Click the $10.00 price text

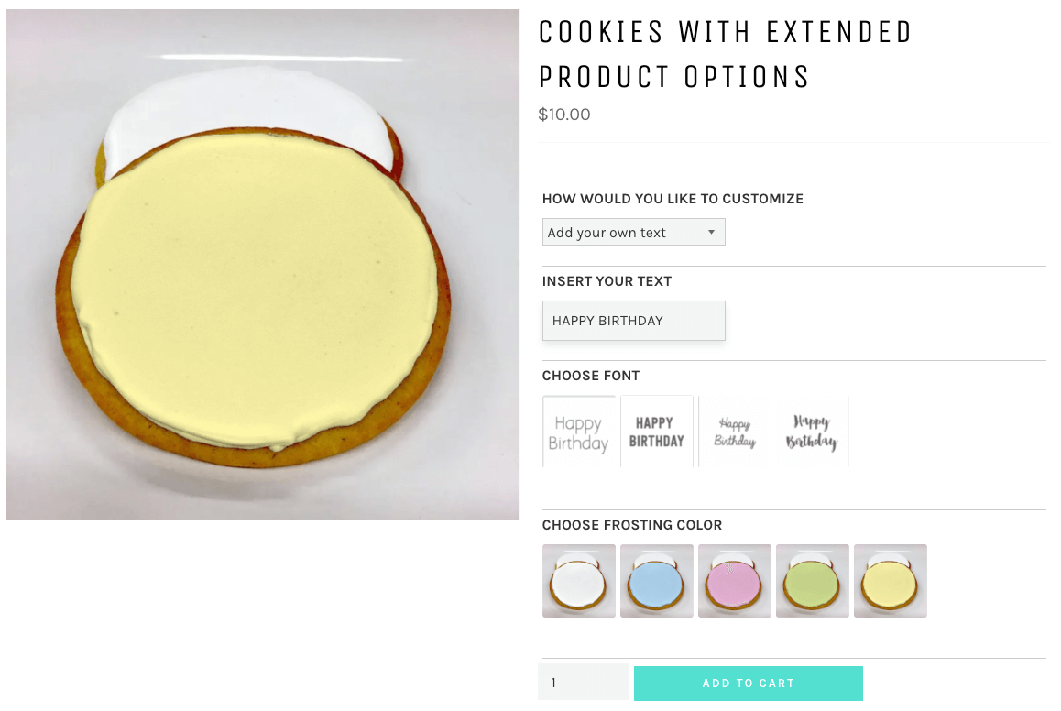[x=564, y=115]
